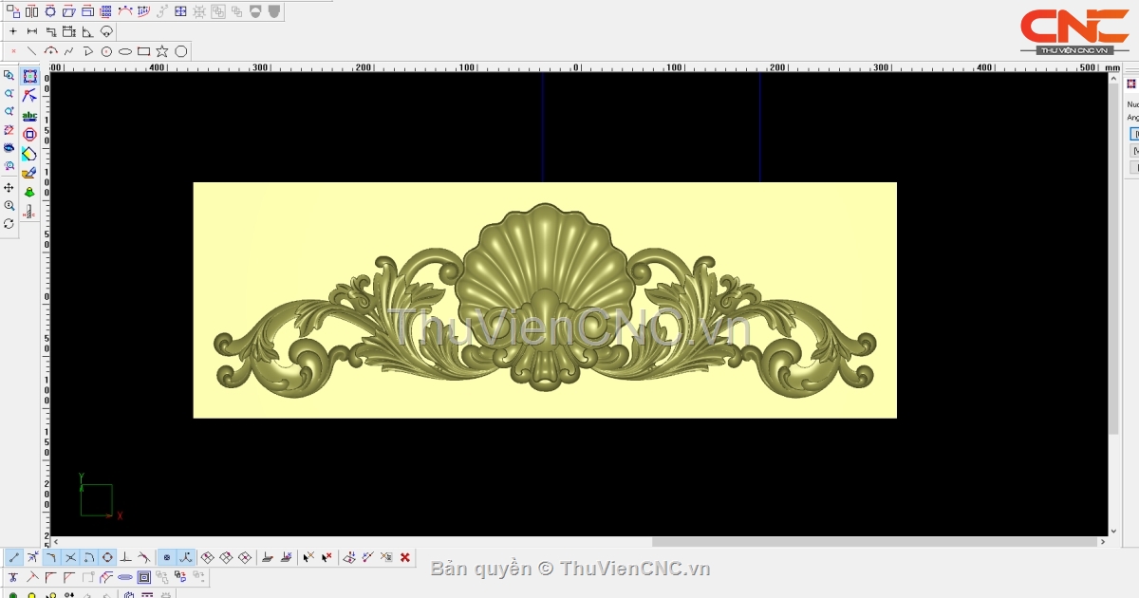
Task: Select the nested rectangle offset tool
Action: click(x=144, y=577)
